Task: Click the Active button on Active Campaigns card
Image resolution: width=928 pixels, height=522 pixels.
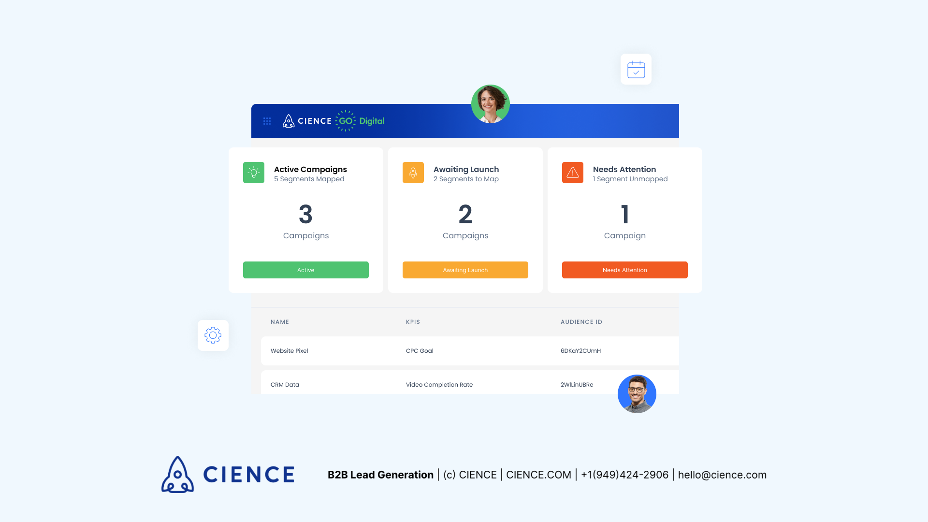Action: click(305, 270)
